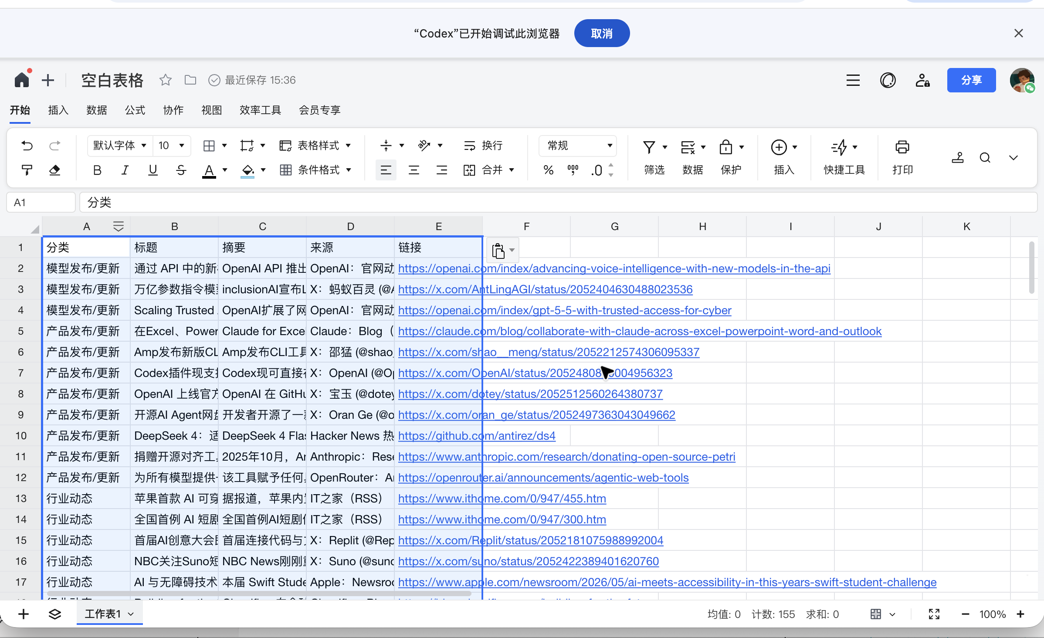Click the text rotation icon

tap(424, 146)
